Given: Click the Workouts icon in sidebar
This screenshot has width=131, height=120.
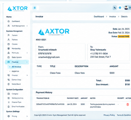Looking at the screenshot, I should pyautogui.click(x=9, y=53).
